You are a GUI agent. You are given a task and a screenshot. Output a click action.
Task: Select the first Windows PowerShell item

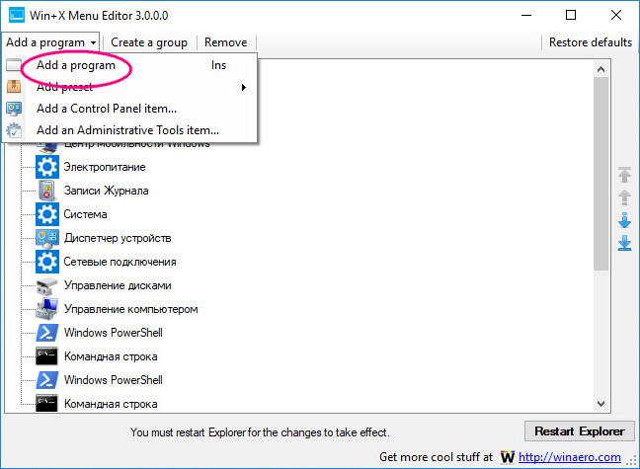114,333
